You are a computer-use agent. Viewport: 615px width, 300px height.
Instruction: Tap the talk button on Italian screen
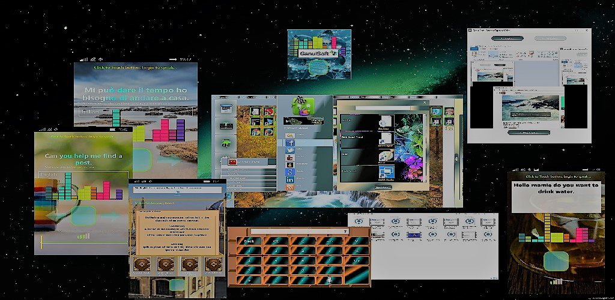point(142,160)
